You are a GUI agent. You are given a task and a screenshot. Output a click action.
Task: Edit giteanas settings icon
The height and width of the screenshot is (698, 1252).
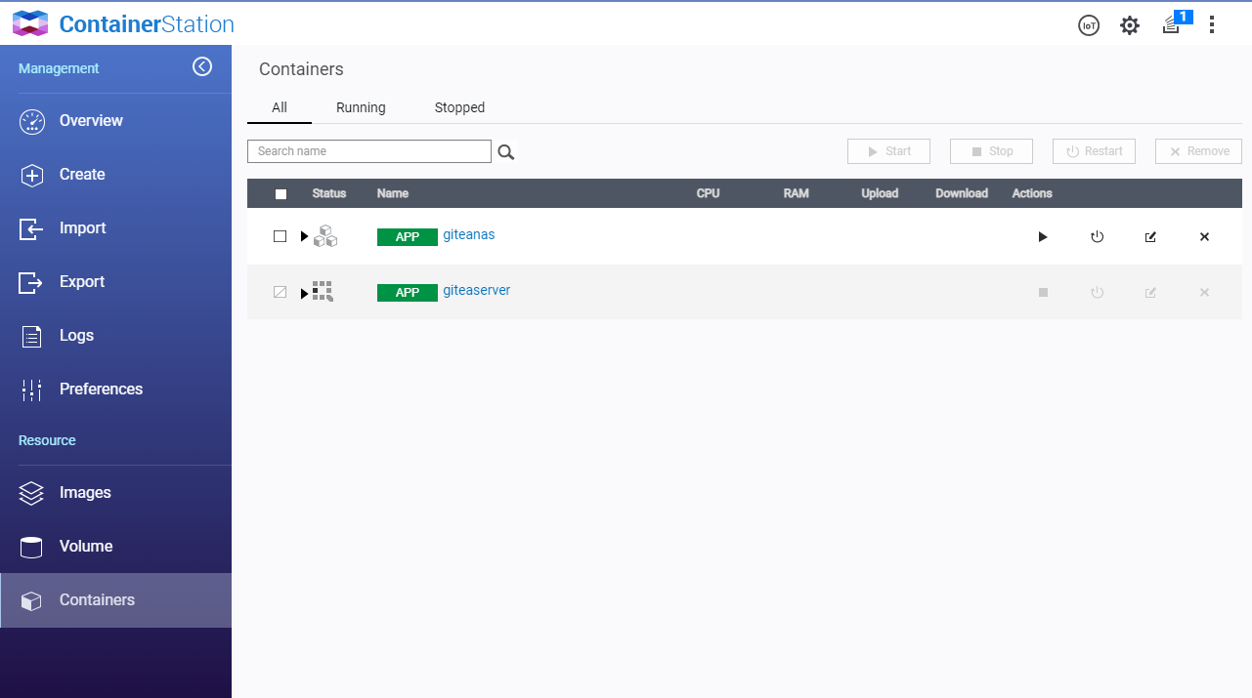(1150, 237)
